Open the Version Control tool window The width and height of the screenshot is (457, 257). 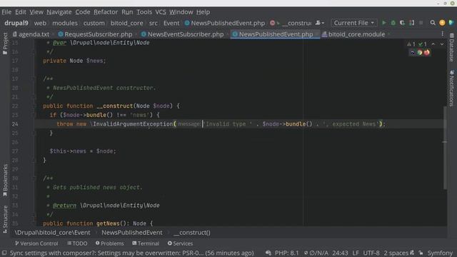36,243
